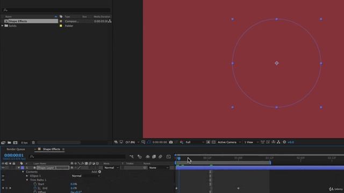Click the timeline layer search field
The image size is (344, 193).
pos(77,157)
